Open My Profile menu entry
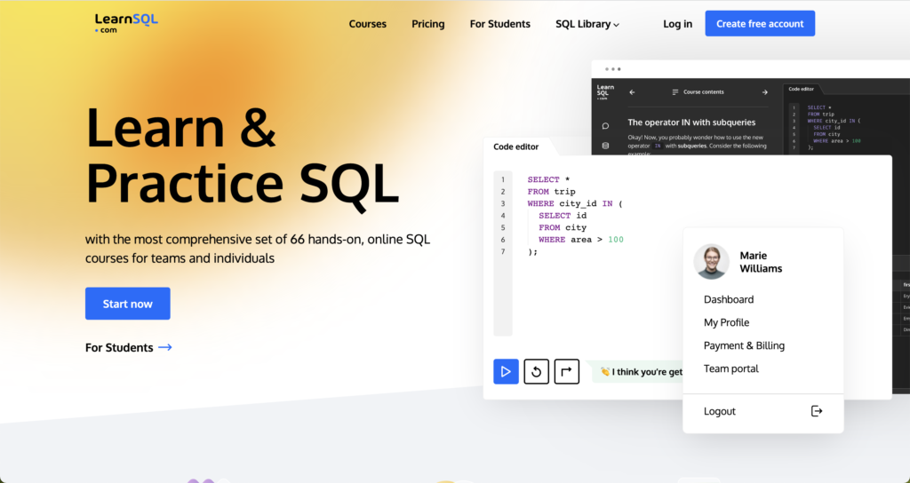The height and width of the screenshot is (483, 910). point(726,322)
